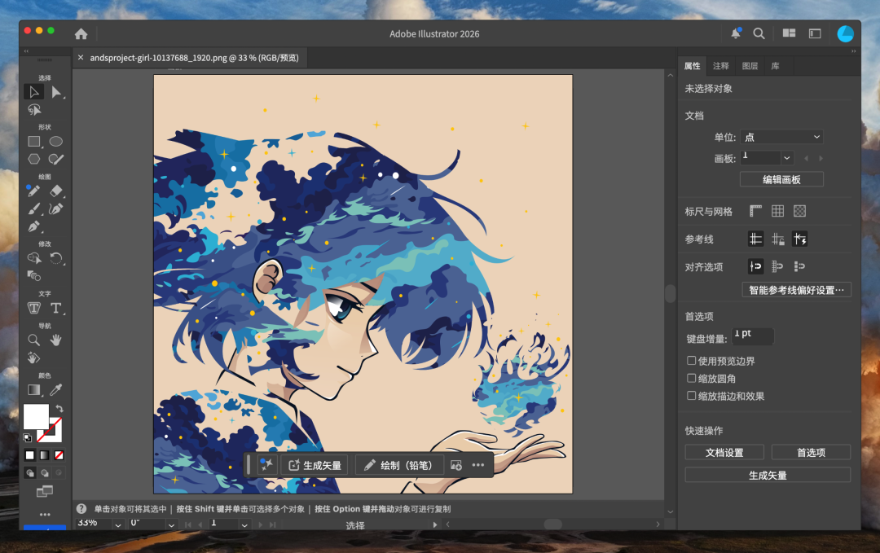Activate the Zoom magnifier tool
Image resolution: width=880 pixels, height=553 pixels.
click(x=33, y=340)
